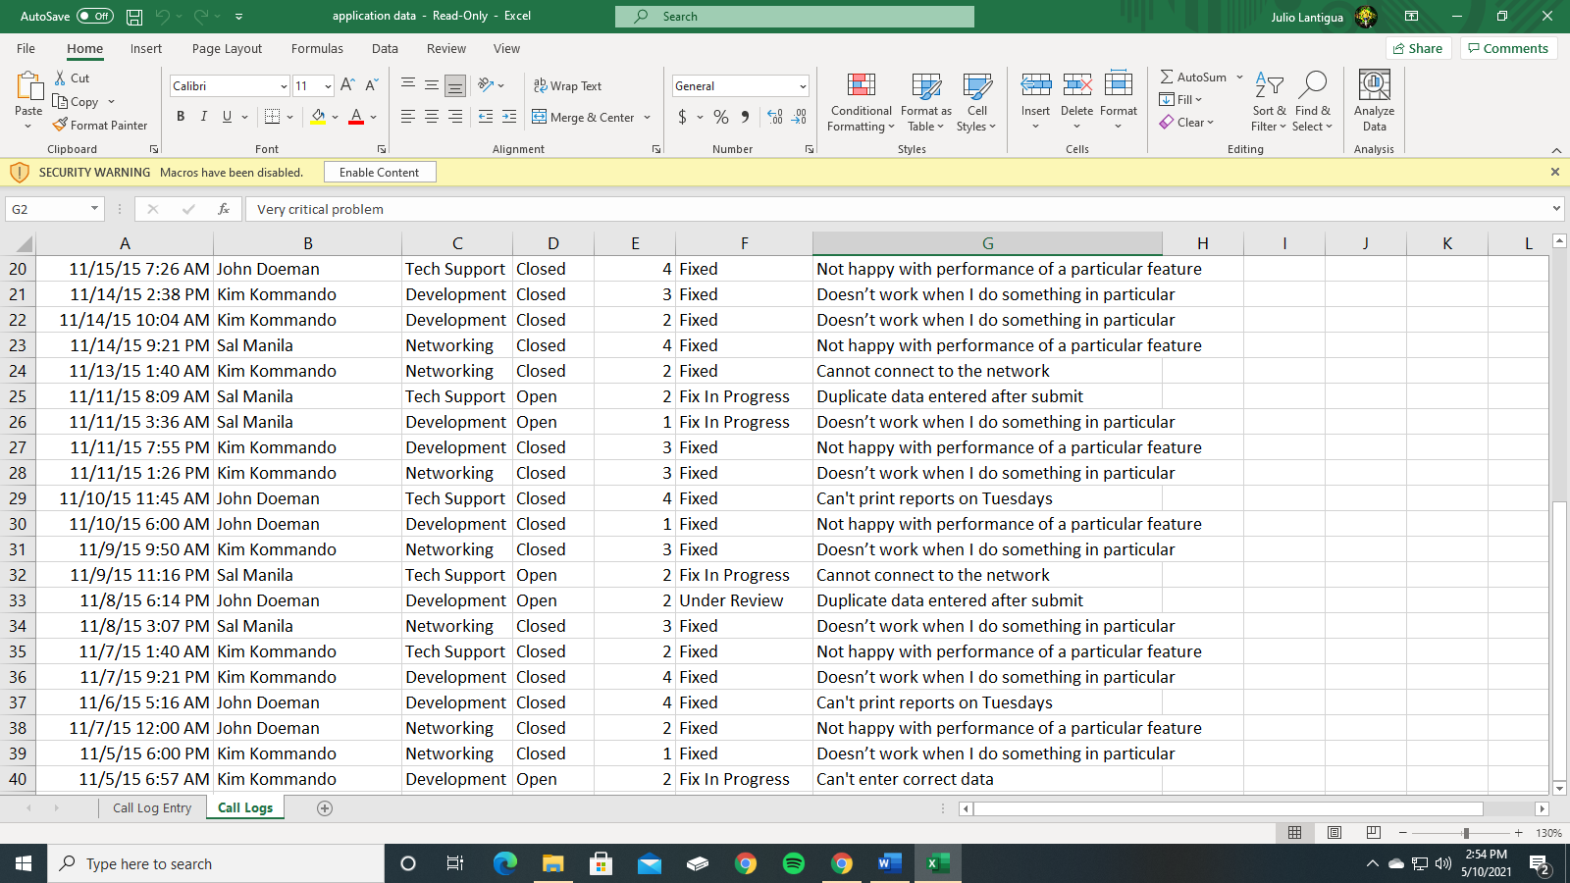
Task: Expand the font name Calibri dropdown
Action: coord(284,86)
